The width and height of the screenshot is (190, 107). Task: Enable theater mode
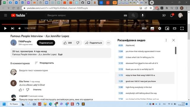pos(175,29)
